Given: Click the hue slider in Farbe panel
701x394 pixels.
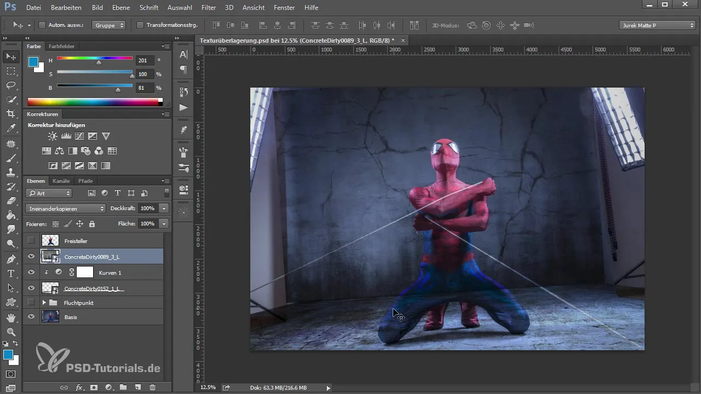Looking at the screenshot, I should [94, 59].
